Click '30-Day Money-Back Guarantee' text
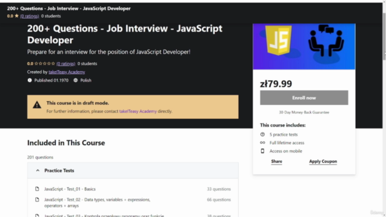Image resolution: width=386 pixels, height=217 pixels. 304,113
